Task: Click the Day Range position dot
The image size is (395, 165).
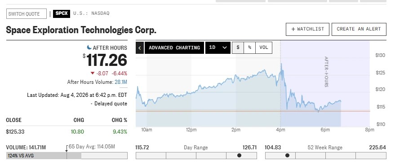Action: point(239,156)
